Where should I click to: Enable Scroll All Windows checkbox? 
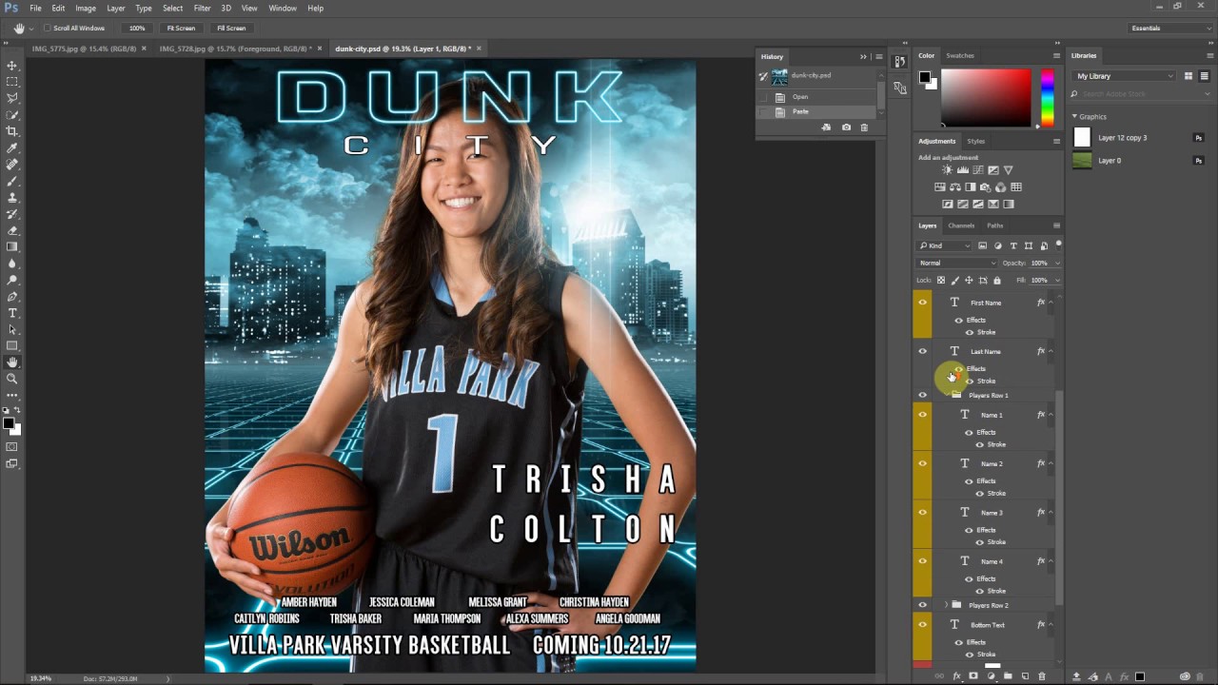(47, 29)
